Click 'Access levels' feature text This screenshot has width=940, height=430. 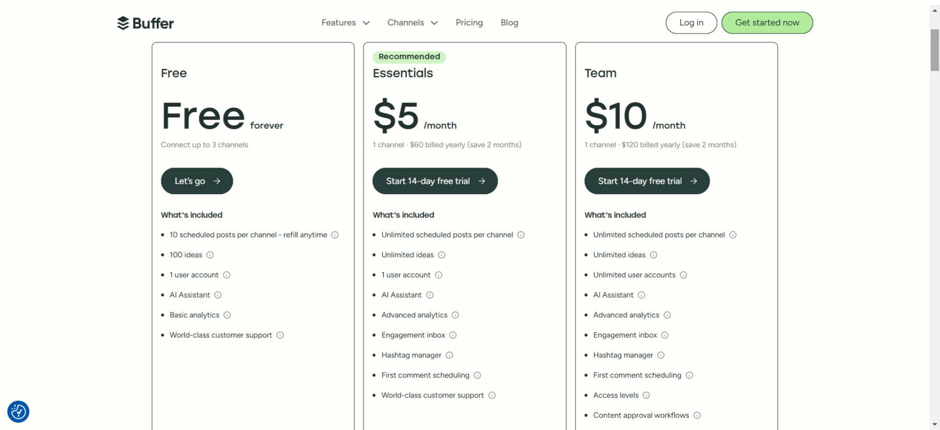point(616,396)
